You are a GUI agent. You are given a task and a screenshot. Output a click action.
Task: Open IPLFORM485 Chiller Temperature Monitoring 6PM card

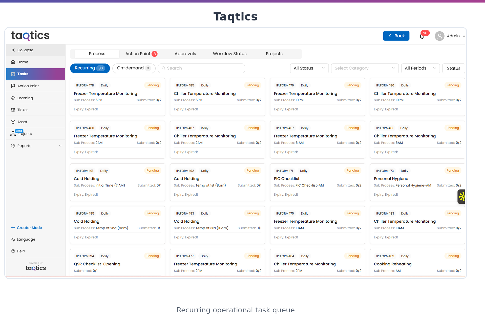click(218, 97)
